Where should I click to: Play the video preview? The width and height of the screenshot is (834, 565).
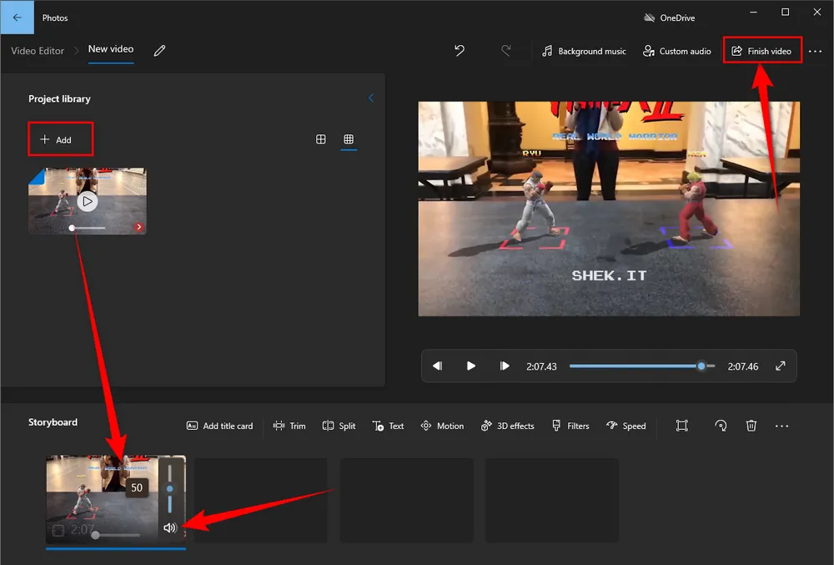click(x=471, y=366)
